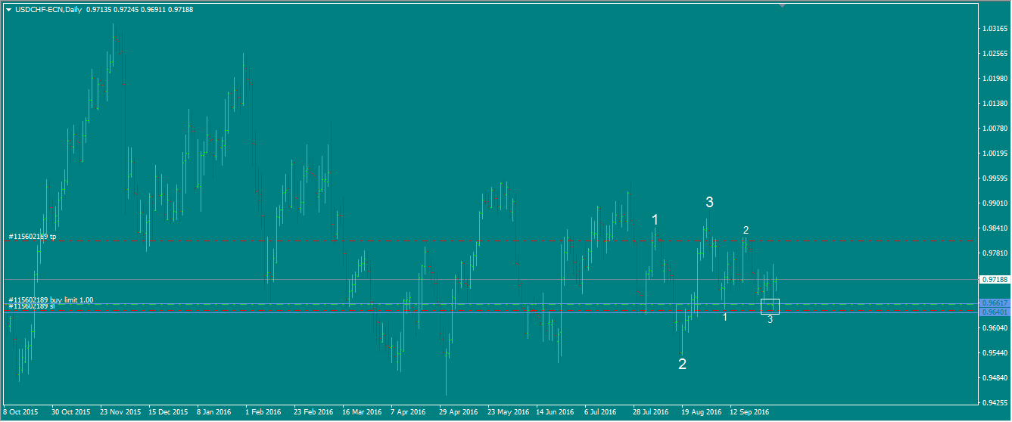Click the 29 Apr 2016 date label
This screenshot has height=422, width=1012.
coord(459,413)
